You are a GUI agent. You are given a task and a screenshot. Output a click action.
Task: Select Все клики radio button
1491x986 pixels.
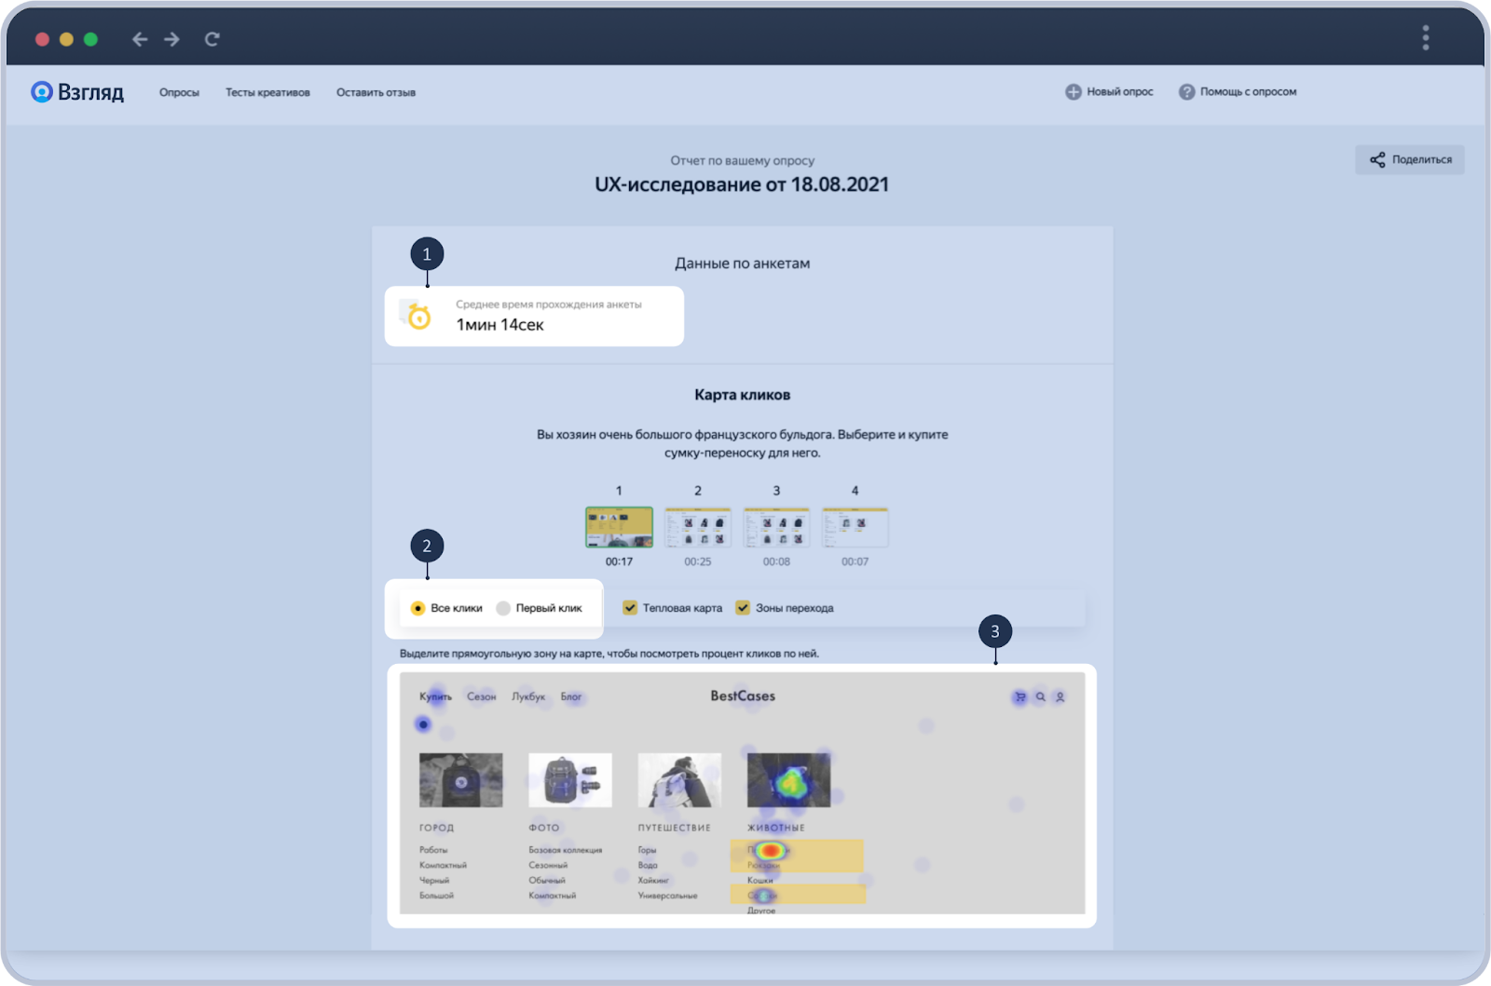[417, 608]
